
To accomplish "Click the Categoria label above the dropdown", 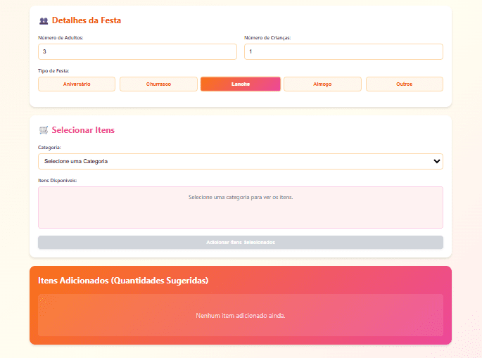I will pyautogui.click(x=49, y=148).
